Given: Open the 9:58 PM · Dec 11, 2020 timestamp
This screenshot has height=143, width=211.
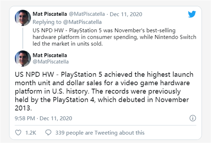Looking at the screenshot, I should coord(44,118).
